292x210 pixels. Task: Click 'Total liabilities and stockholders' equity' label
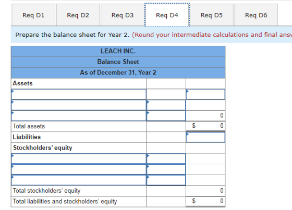point(65,202)
